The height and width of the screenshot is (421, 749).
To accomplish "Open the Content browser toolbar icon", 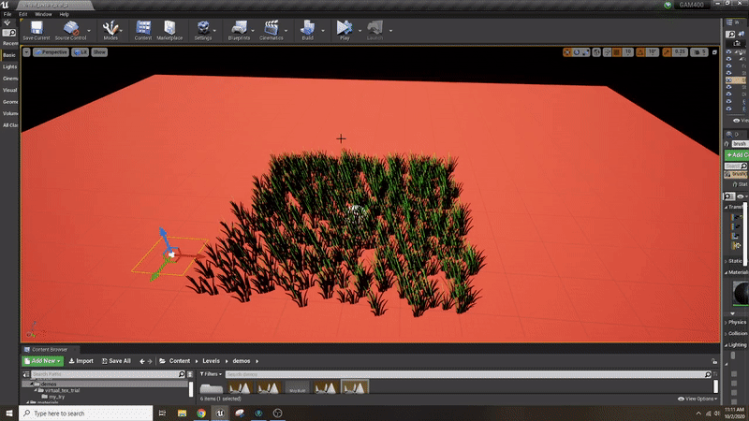I will (142, 29).
